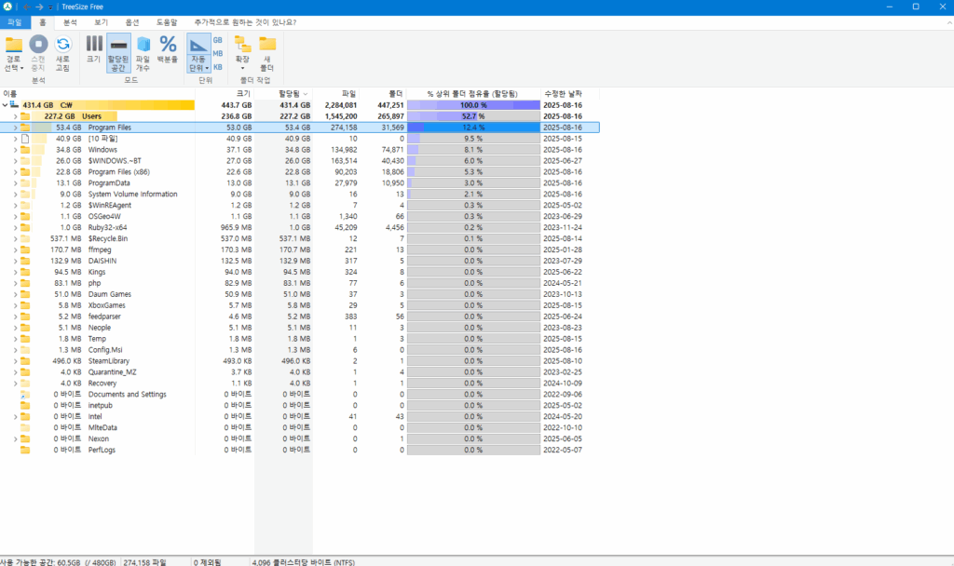Viewport: 954px width, 566px height.
Task: Sort by the 할당됨 column header
Action: [x=283, y=94]
